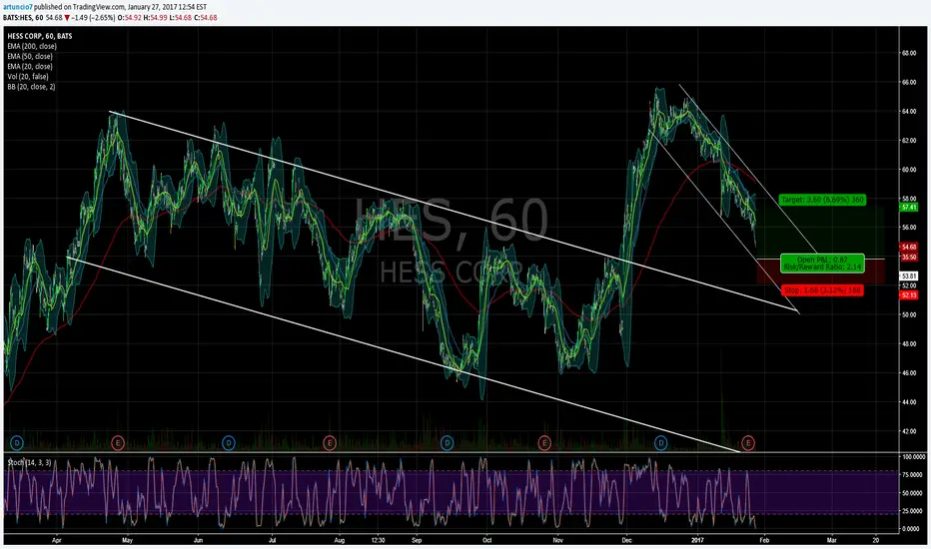Image resolution: width=931 pixels, height=549 pixels.
Task: Select the HESS CORP, 60, BATS legend
Action: pos(40,36)
